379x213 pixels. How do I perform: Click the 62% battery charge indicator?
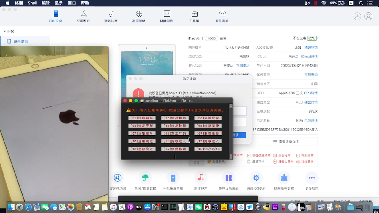point(312,38)
